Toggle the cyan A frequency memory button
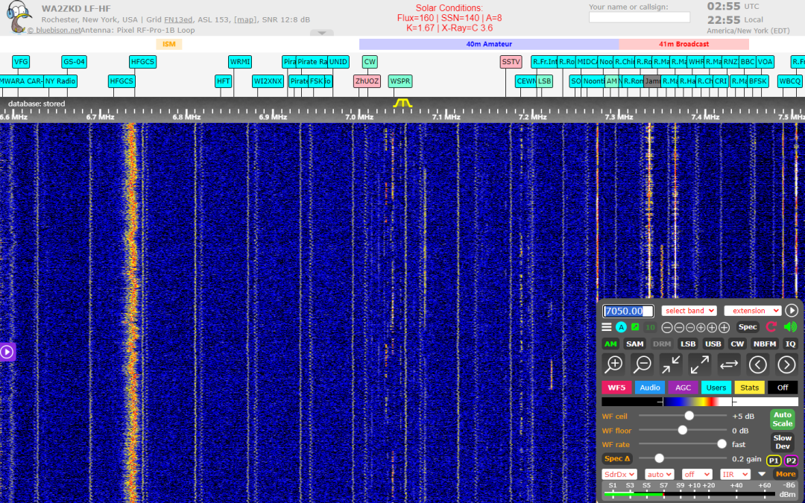 pyautogui.click(x=621, y=327)
